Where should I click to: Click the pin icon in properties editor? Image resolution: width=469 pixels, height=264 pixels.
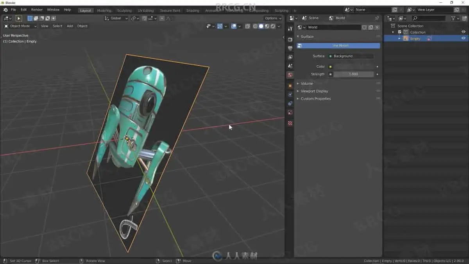[377, 18]
